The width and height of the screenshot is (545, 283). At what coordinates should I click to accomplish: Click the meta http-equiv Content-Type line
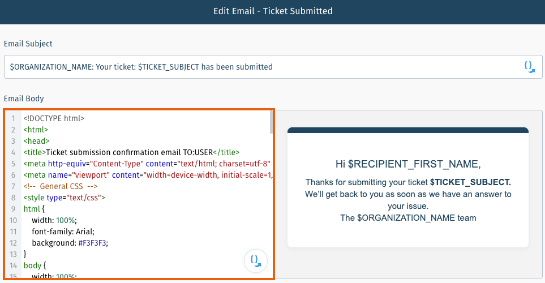click(147, 164)
